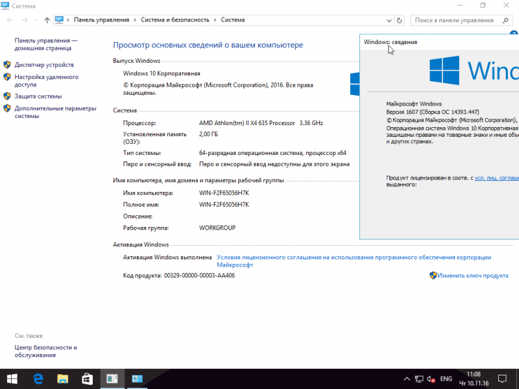Image resolution: width=519 pixels, height=389 pixels.
Task: Expand chevron after Система и безопасность breadcrumb
Action: click(215, 20)
